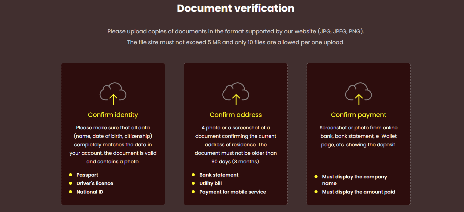Click the Driver's licence list item
Image resolution: width=464 pixels, height=212 pixels.
(x=95, y=183)
